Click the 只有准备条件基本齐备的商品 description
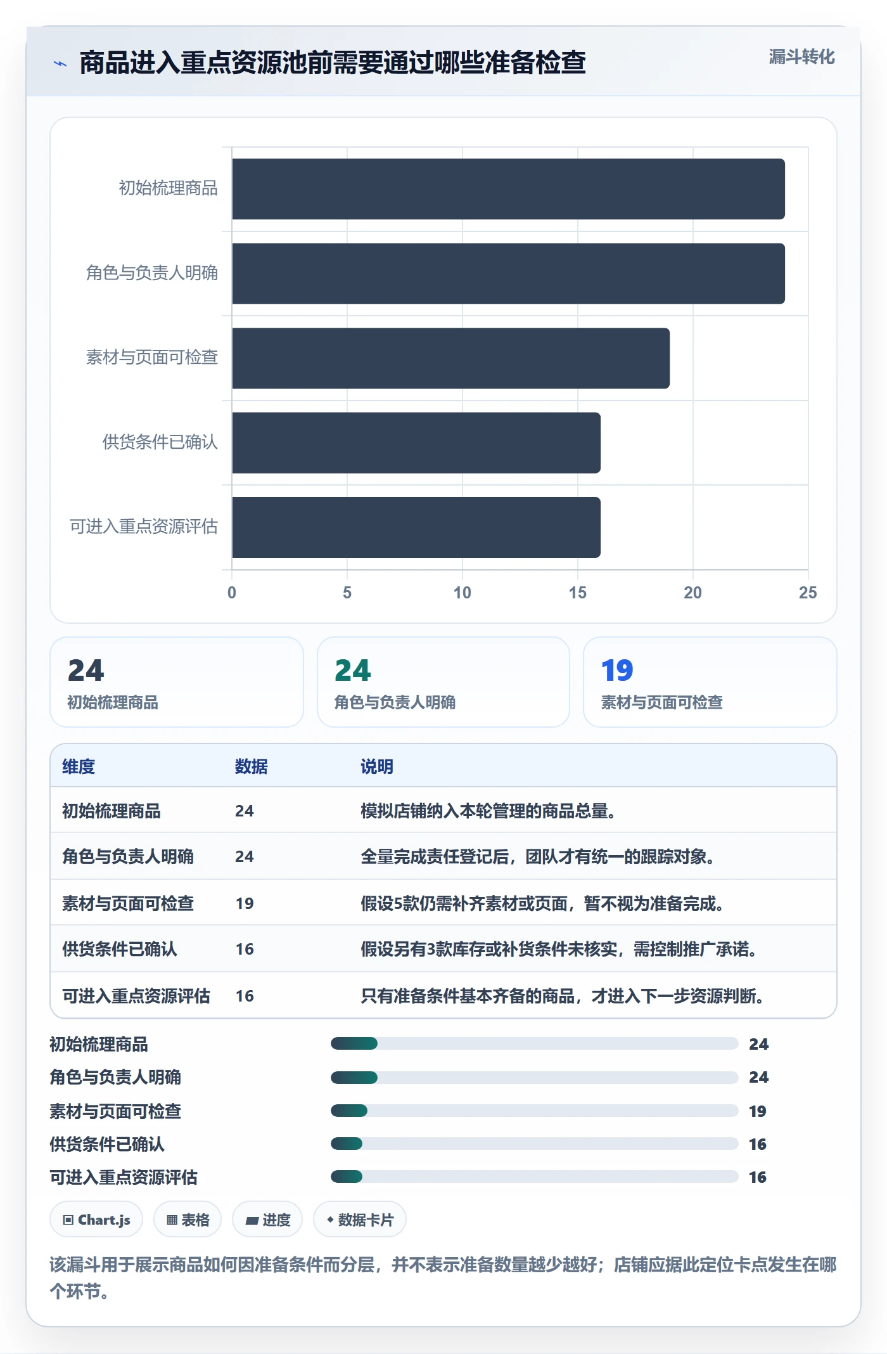Viewport: 887px width, 1354px height. click(x=563, y=996)
